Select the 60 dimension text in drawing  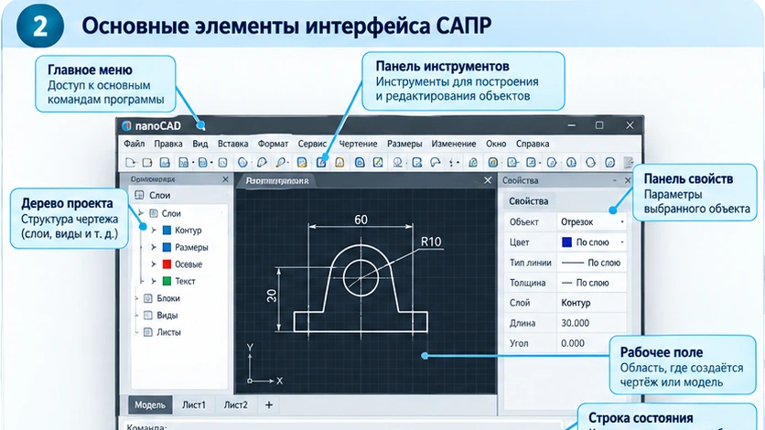[361, 220]
